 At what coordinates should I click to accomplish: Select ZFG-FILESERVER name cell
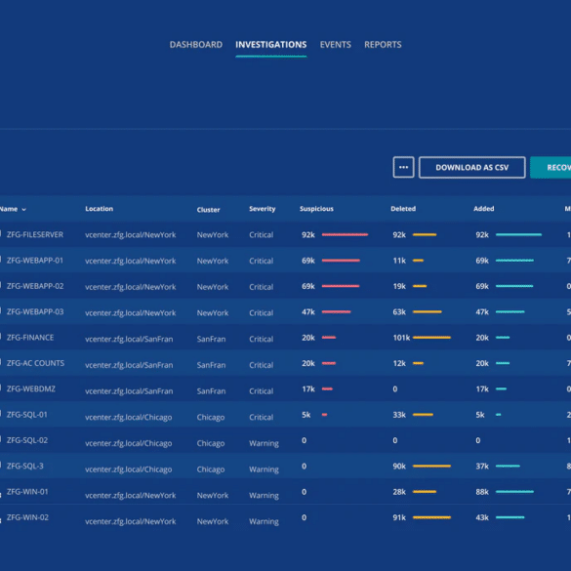click(35, 234)
